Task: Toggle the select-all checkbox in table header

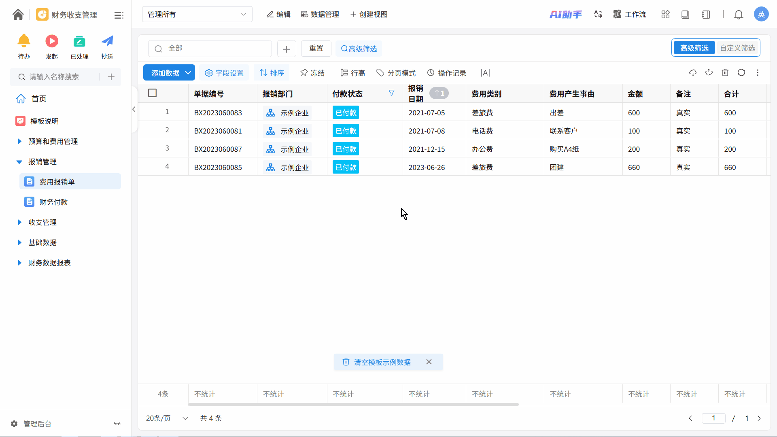Action: pos(153,93)
